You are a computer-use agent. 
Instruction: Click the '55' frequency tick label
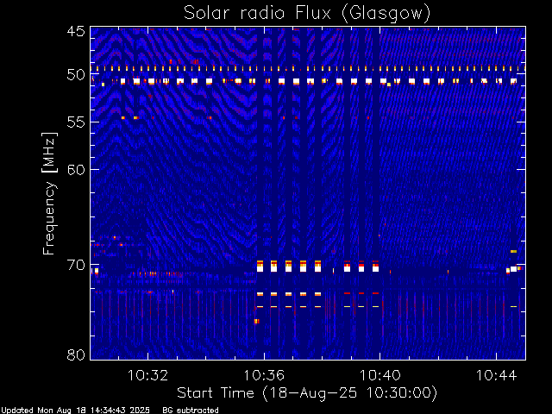tap(76, 122)
